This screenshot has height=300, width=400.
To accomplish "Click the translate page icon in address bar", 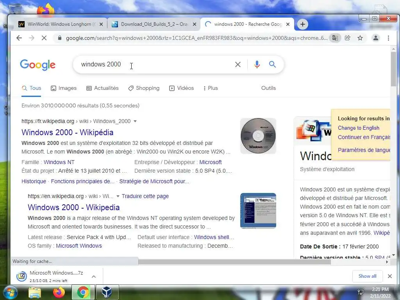I will tap(335, 38).
